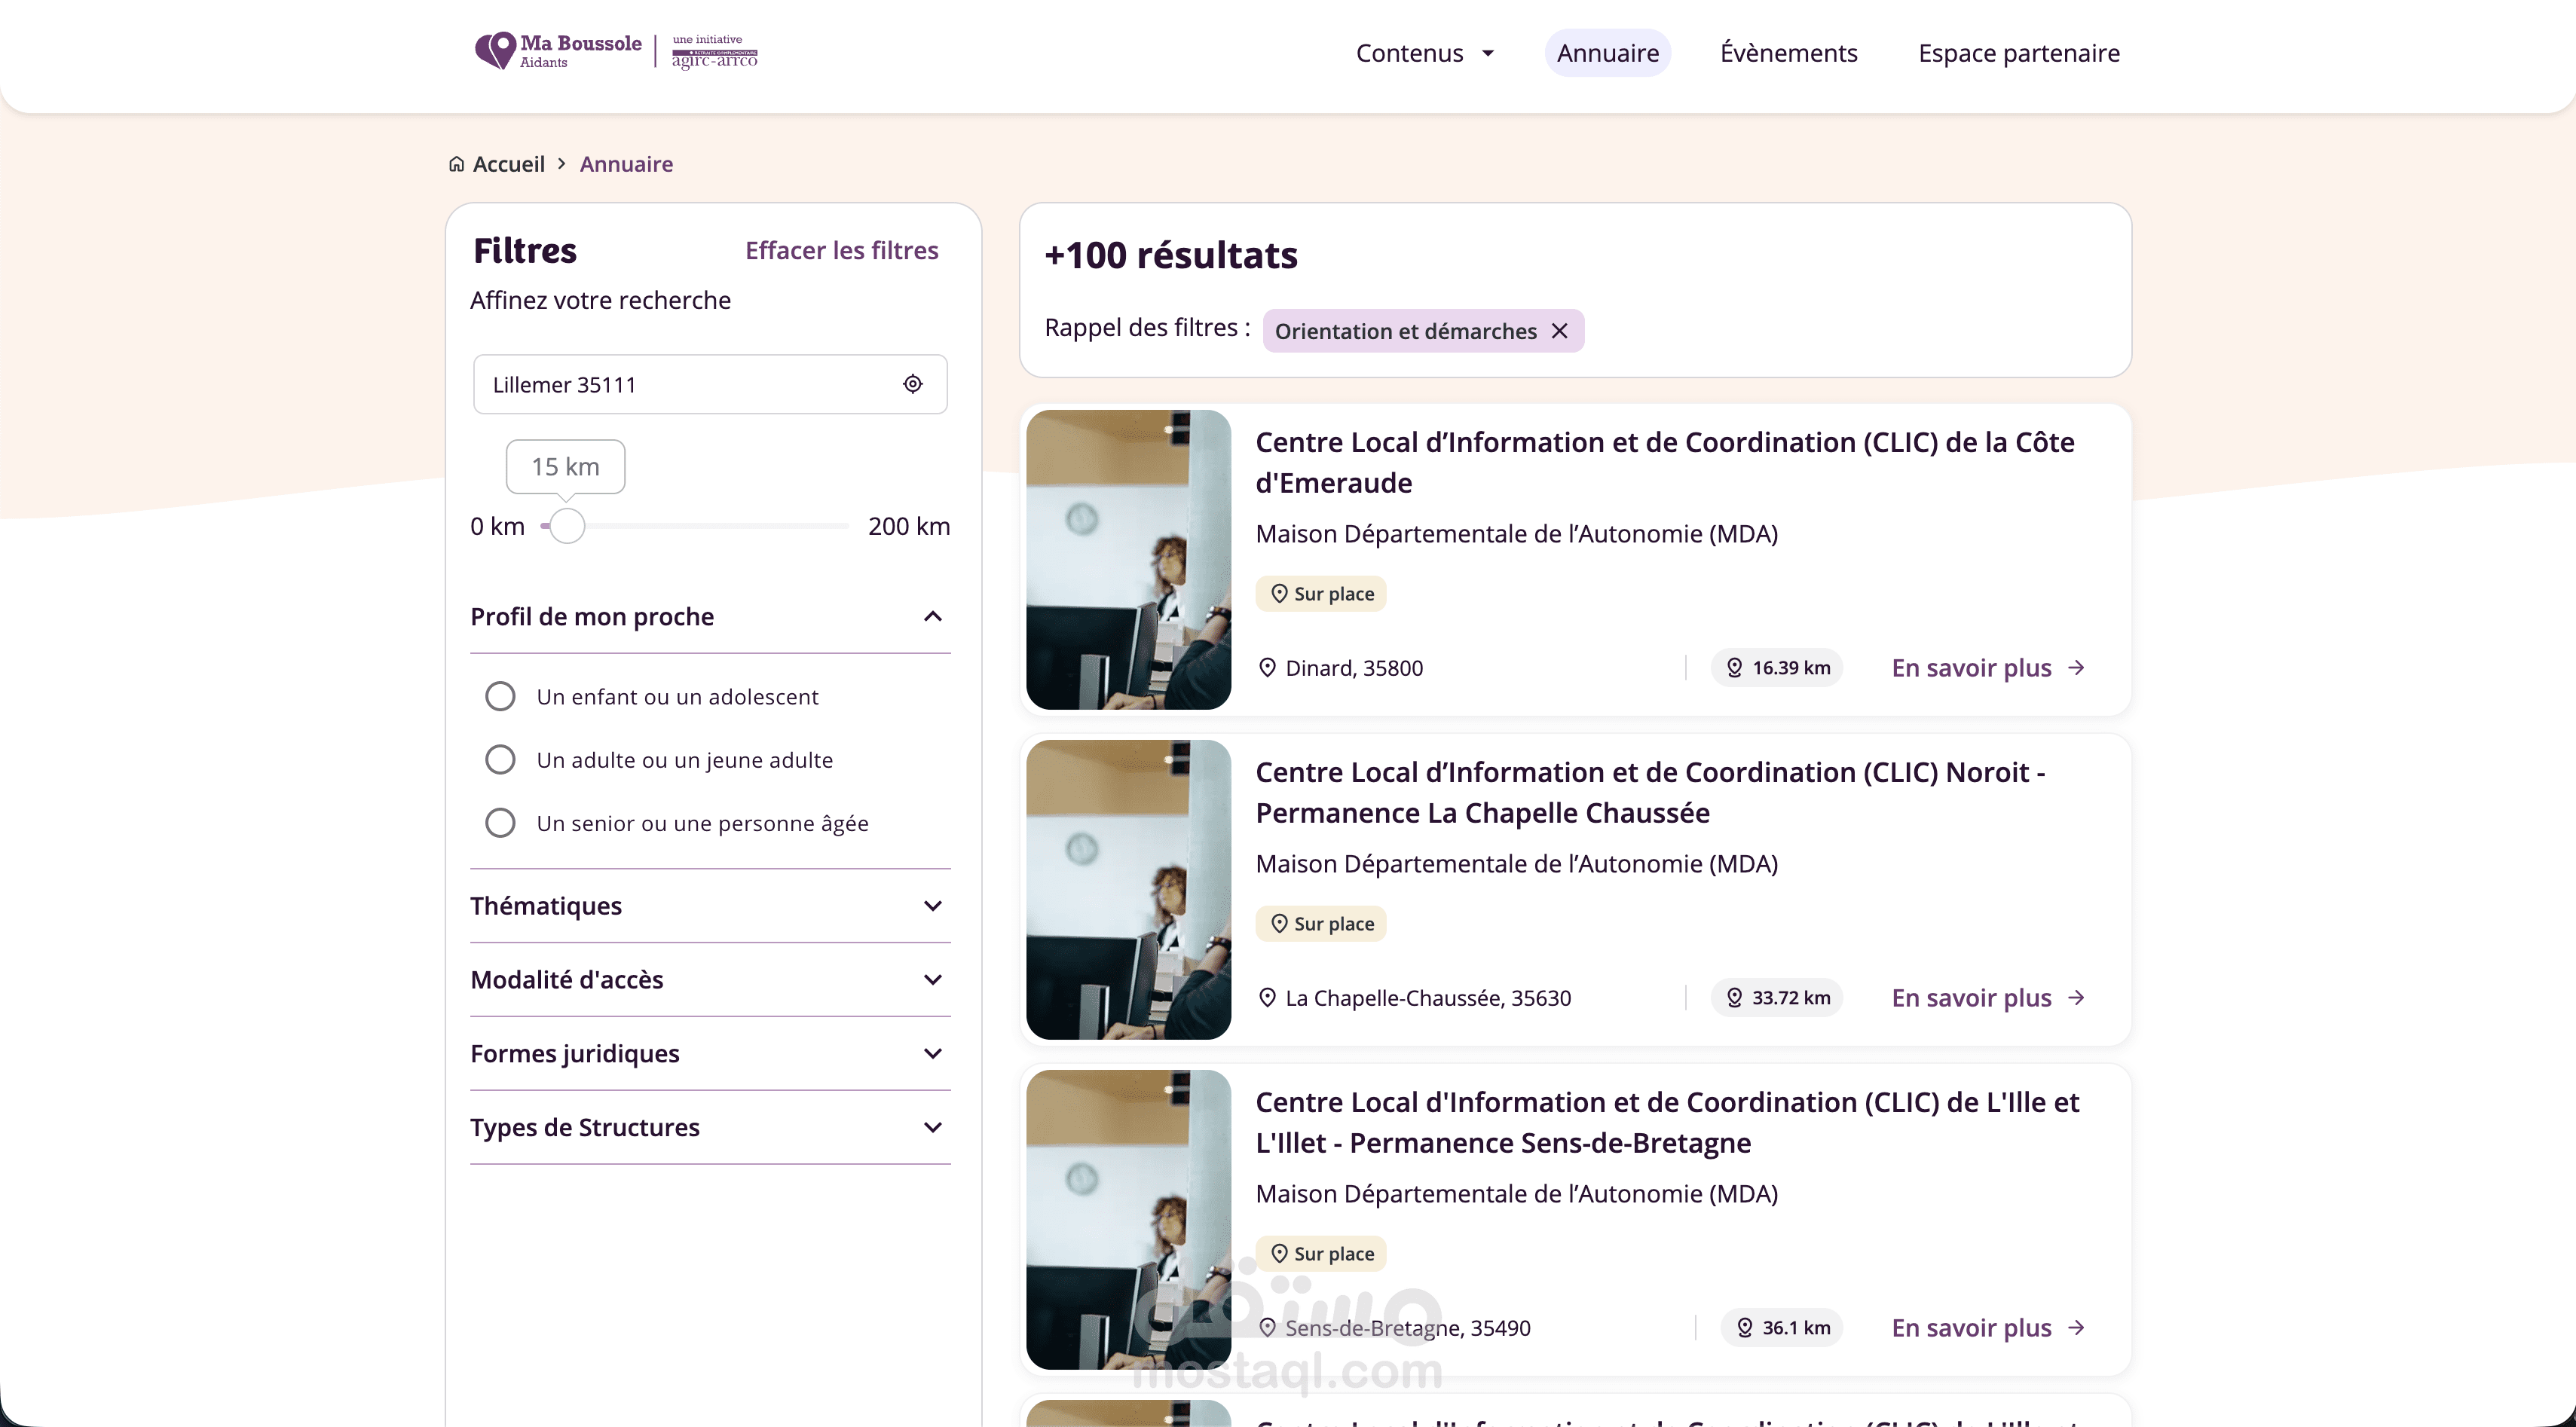Click the Annuaire breadcrumb link
The width and height of the screenshot is (2576, 1427).
[x=626, y=164]
